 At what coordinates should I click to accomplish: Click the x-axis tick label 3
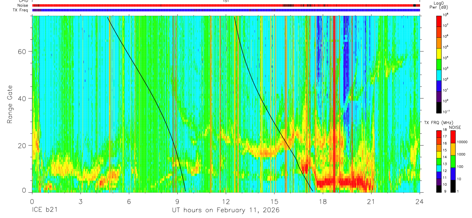point(80,201)
